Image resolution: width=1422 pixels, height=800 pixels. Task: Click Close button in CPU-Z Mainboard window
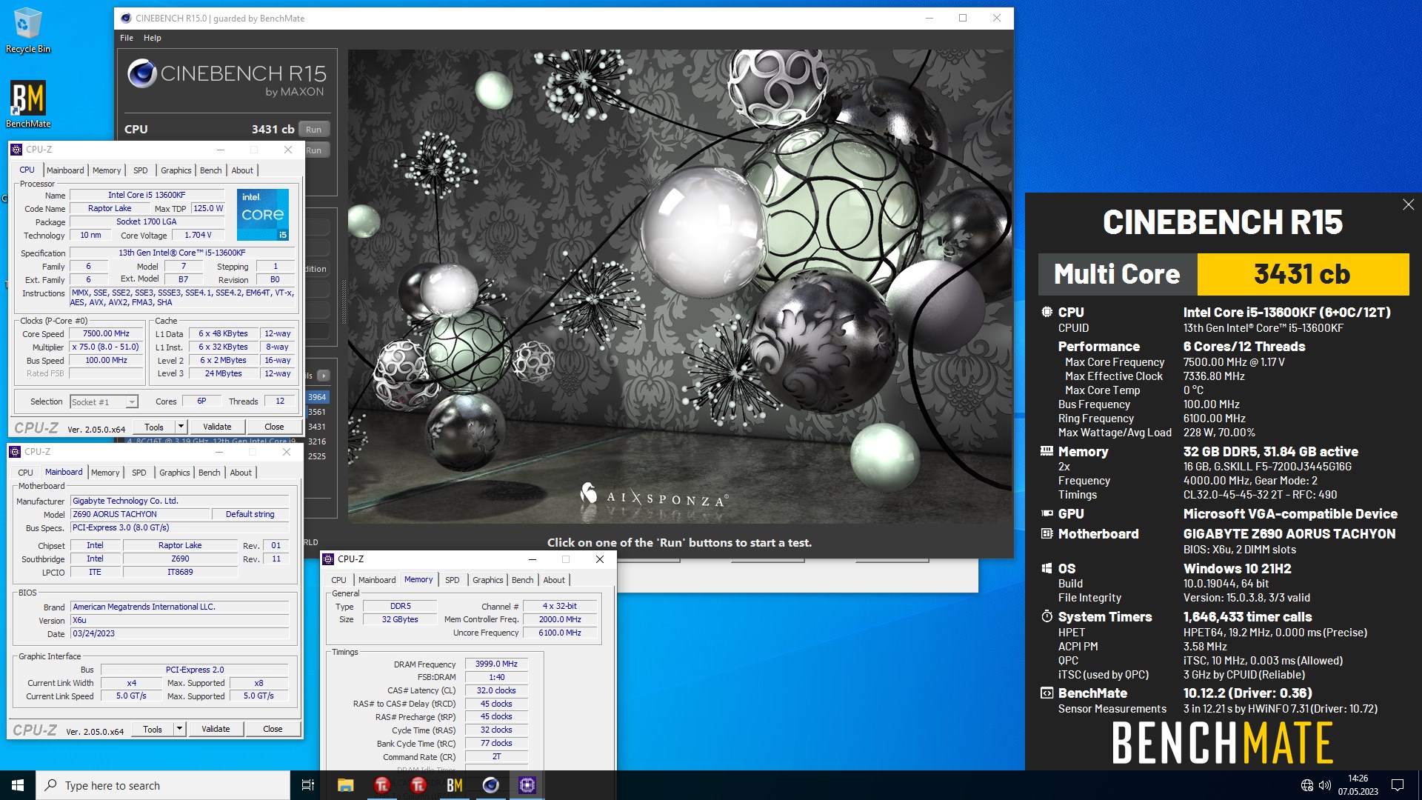tap(273, 729)
